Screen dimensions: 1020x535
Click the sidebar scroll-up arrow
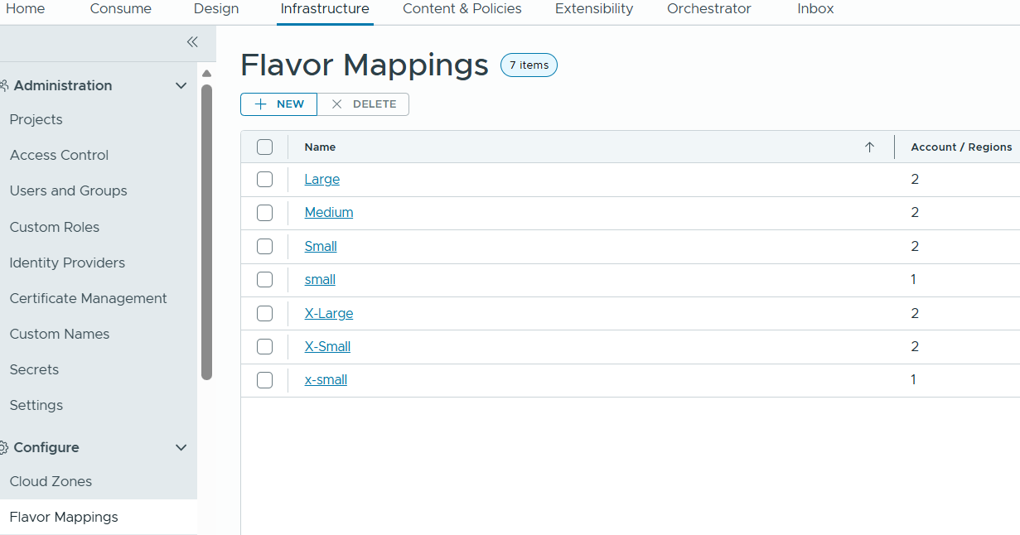pyautogui.click(x=206, y=74)
